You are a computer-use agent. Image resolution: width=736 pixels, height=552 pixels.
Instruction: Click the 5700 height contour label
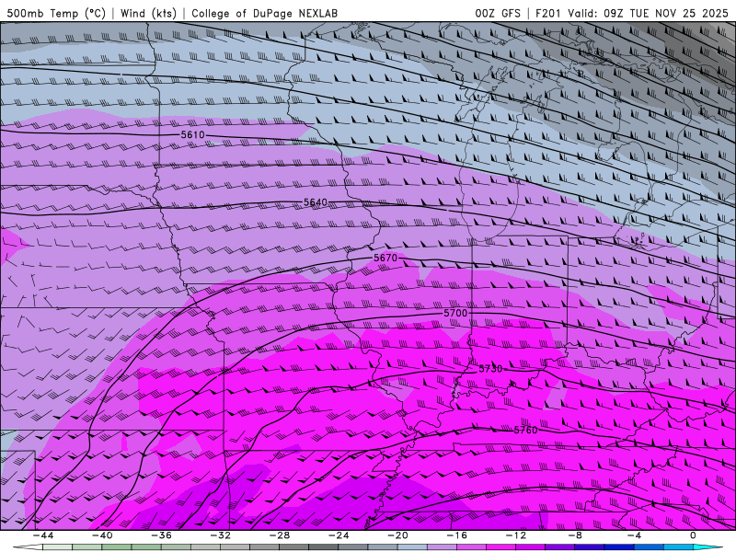click(x=455, y=313)
